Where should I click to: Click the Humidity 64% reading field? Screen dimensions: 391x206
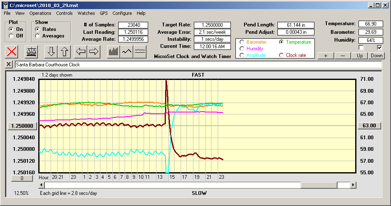[x=370, y=40]
